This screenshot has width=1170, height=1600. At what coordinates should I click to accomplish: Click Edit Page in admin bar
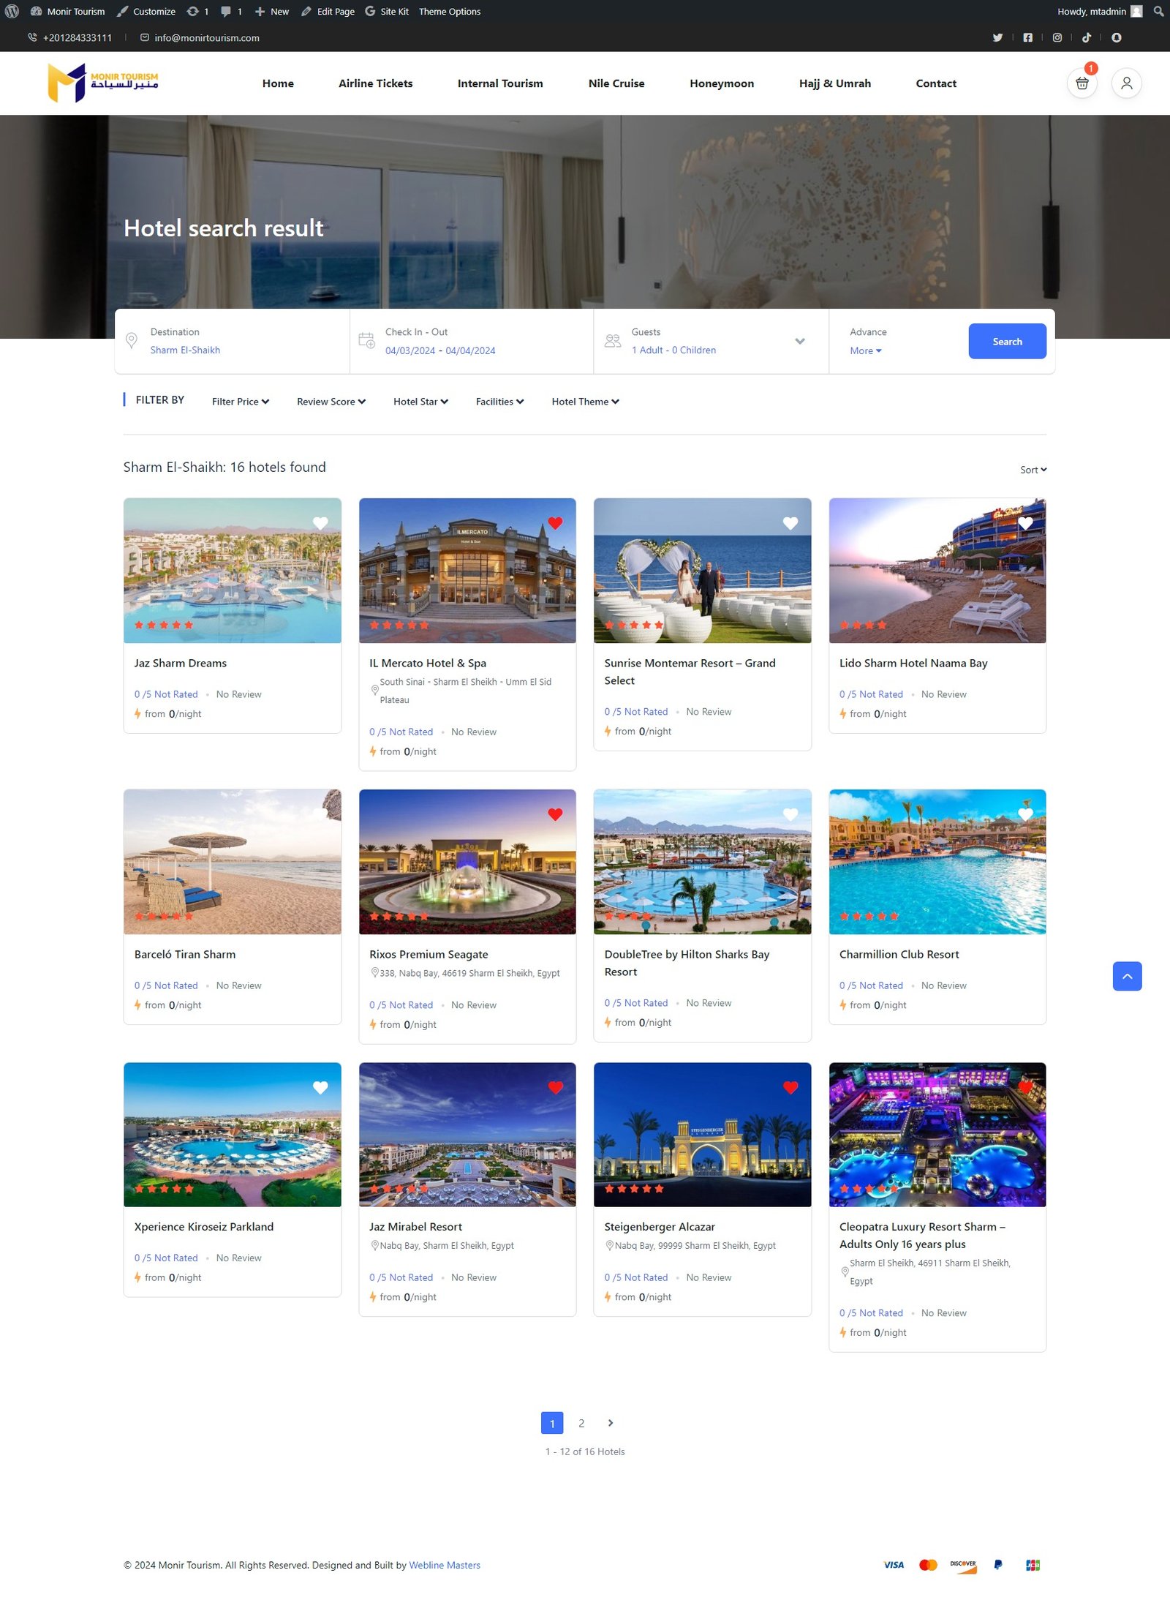click(328, 11)
